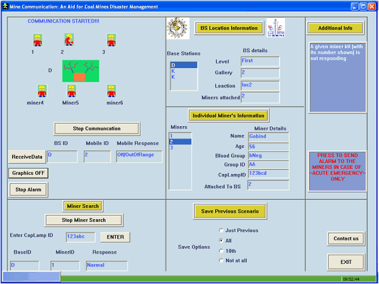Click base station D green graphic
The width and height of the screenshot is (379, 284).
coord(81,71)
